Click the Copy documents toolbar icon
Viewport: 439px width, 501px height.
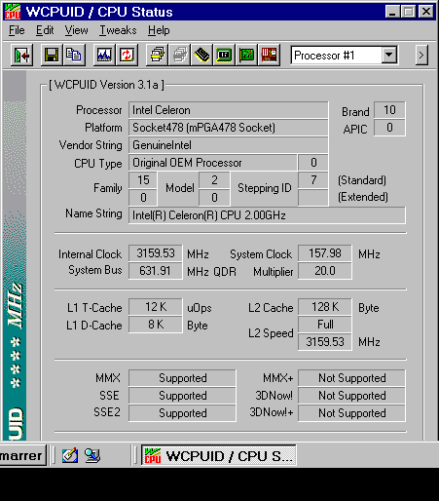(x=74, y=56)
